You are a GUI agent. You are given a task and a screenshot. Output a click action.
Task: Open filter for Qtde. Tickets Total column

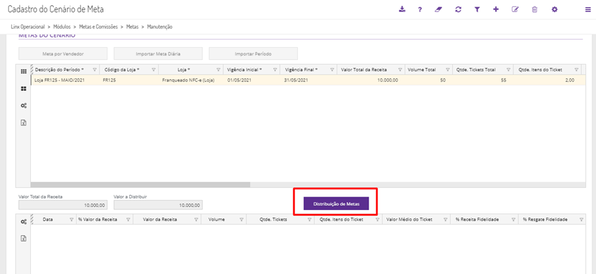pyautogui.click(x=508, y=69)
